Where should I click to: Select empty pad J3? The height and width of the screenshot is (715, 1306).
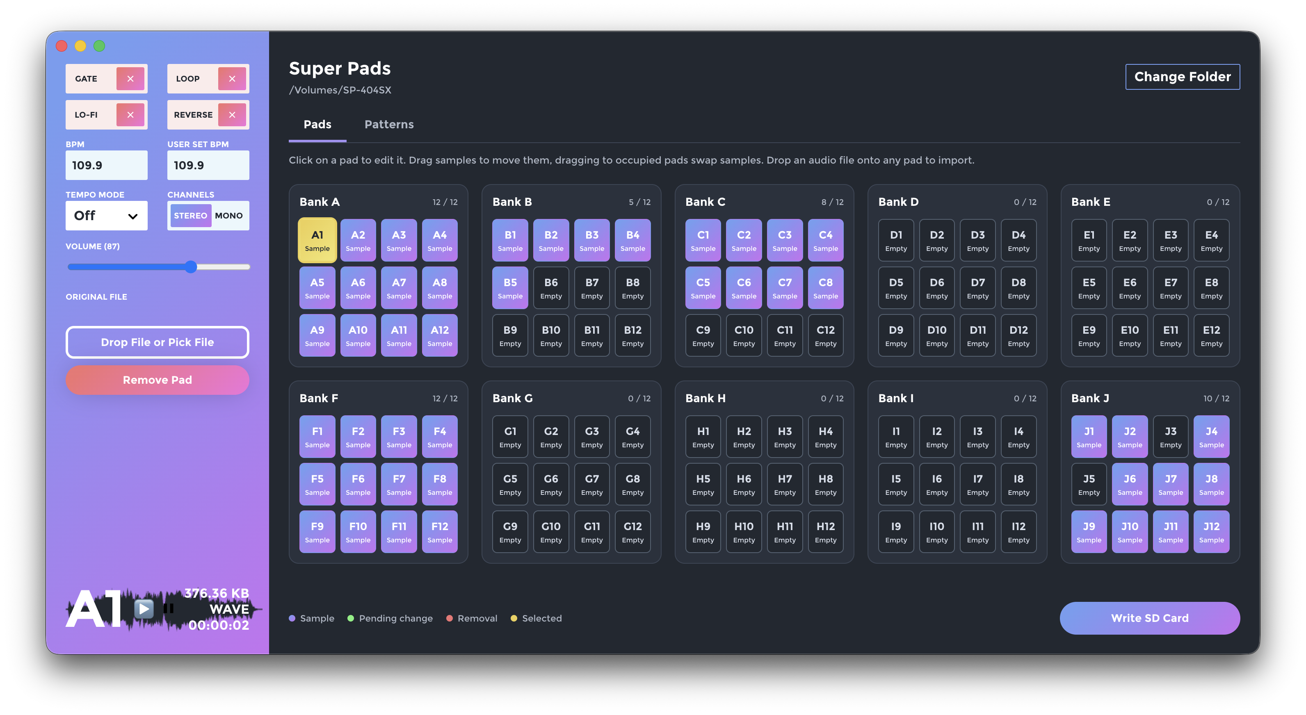(x=1170, y=437)
